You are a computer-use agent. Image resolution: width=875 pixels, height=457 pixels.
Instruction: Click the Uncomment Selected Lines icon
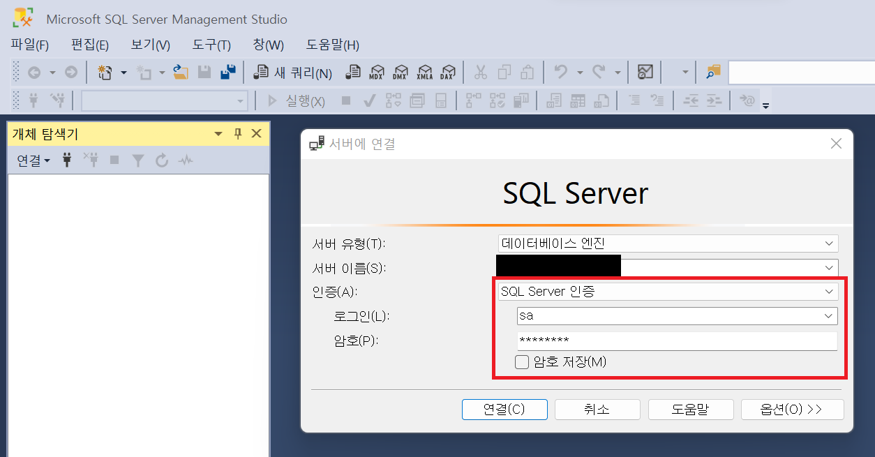point(657,101)
